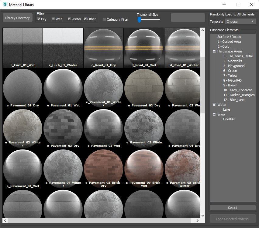Choose e_Pavement_02_Dry material preview
Viewport: 259px width, 228px height.
point(144,88)
